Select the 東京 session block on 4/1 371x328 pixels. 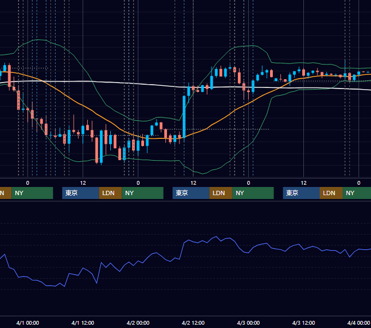coord(80,193)
